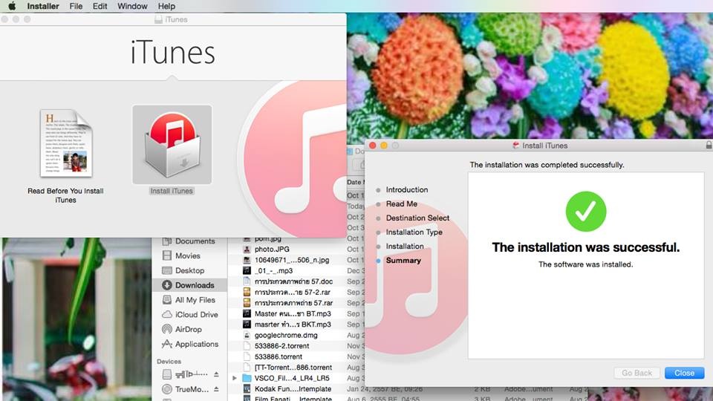Click the photo.JPG file thumbnail icon

pos(247,250)
